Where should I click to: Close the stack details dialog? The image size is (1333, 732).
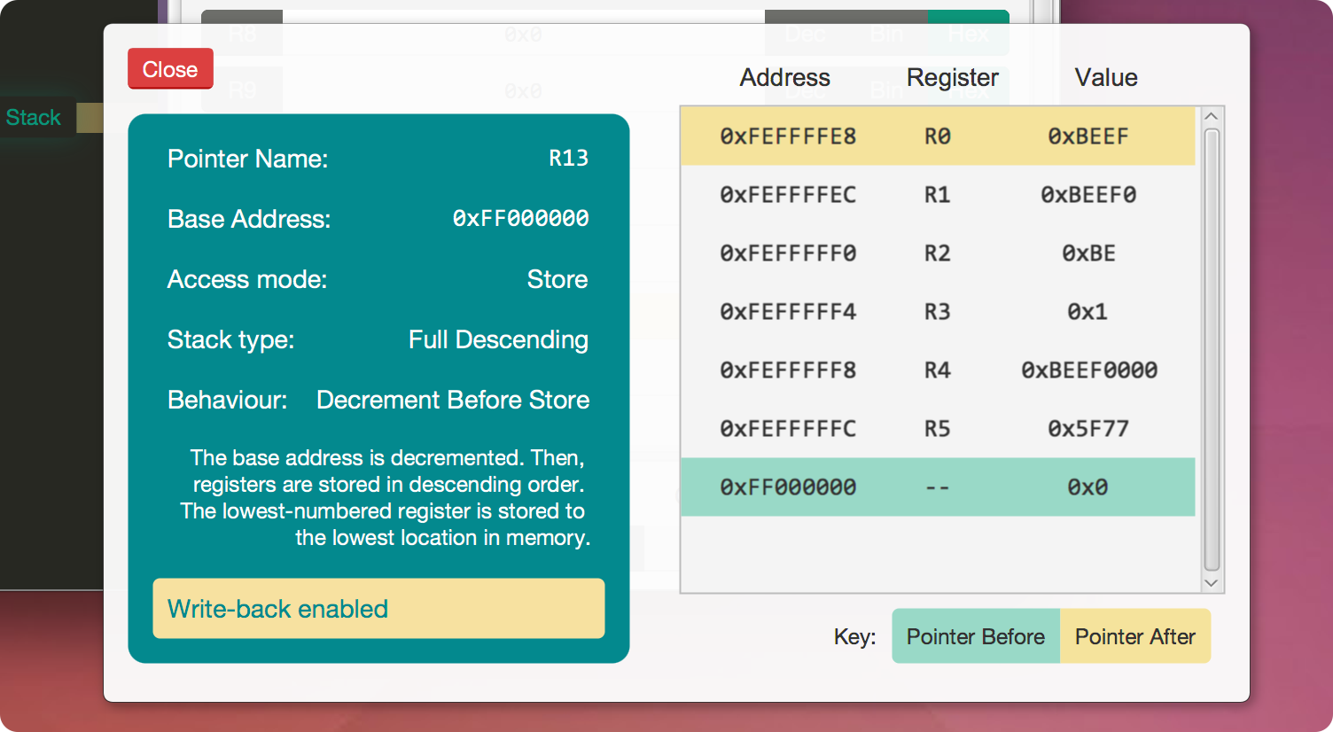[170, 69]
